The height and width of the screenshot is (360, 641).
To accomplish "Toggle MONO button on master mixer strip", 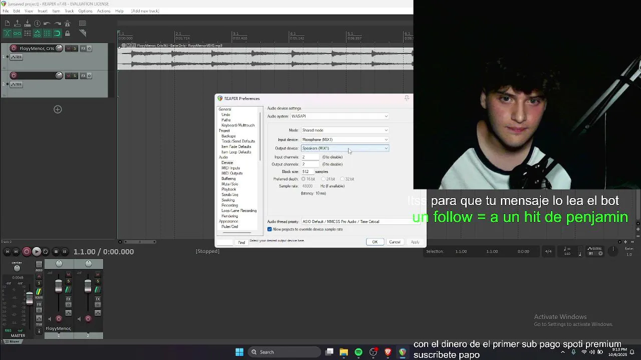I will (x=39, y=264).
